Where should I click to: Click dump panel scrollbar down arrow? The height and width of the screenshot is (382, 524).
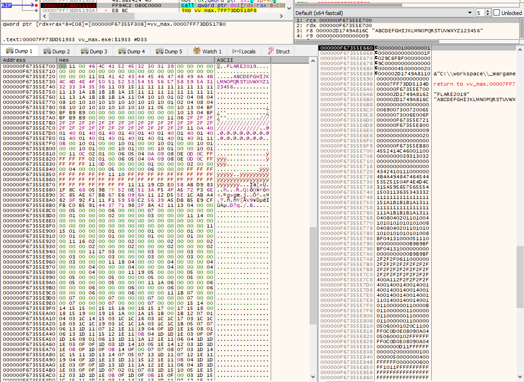point(313,377)
